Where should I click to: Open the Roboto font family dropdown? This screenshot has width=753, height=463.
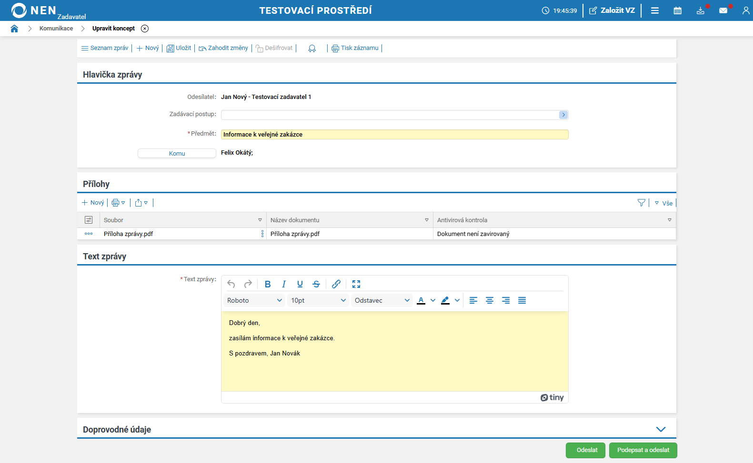[x=254, y=300]
